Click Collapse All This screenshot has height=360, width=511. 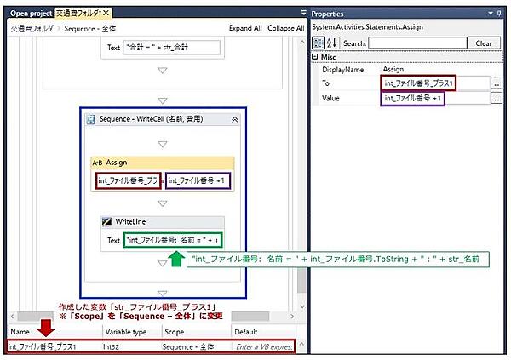click(286, 28)
